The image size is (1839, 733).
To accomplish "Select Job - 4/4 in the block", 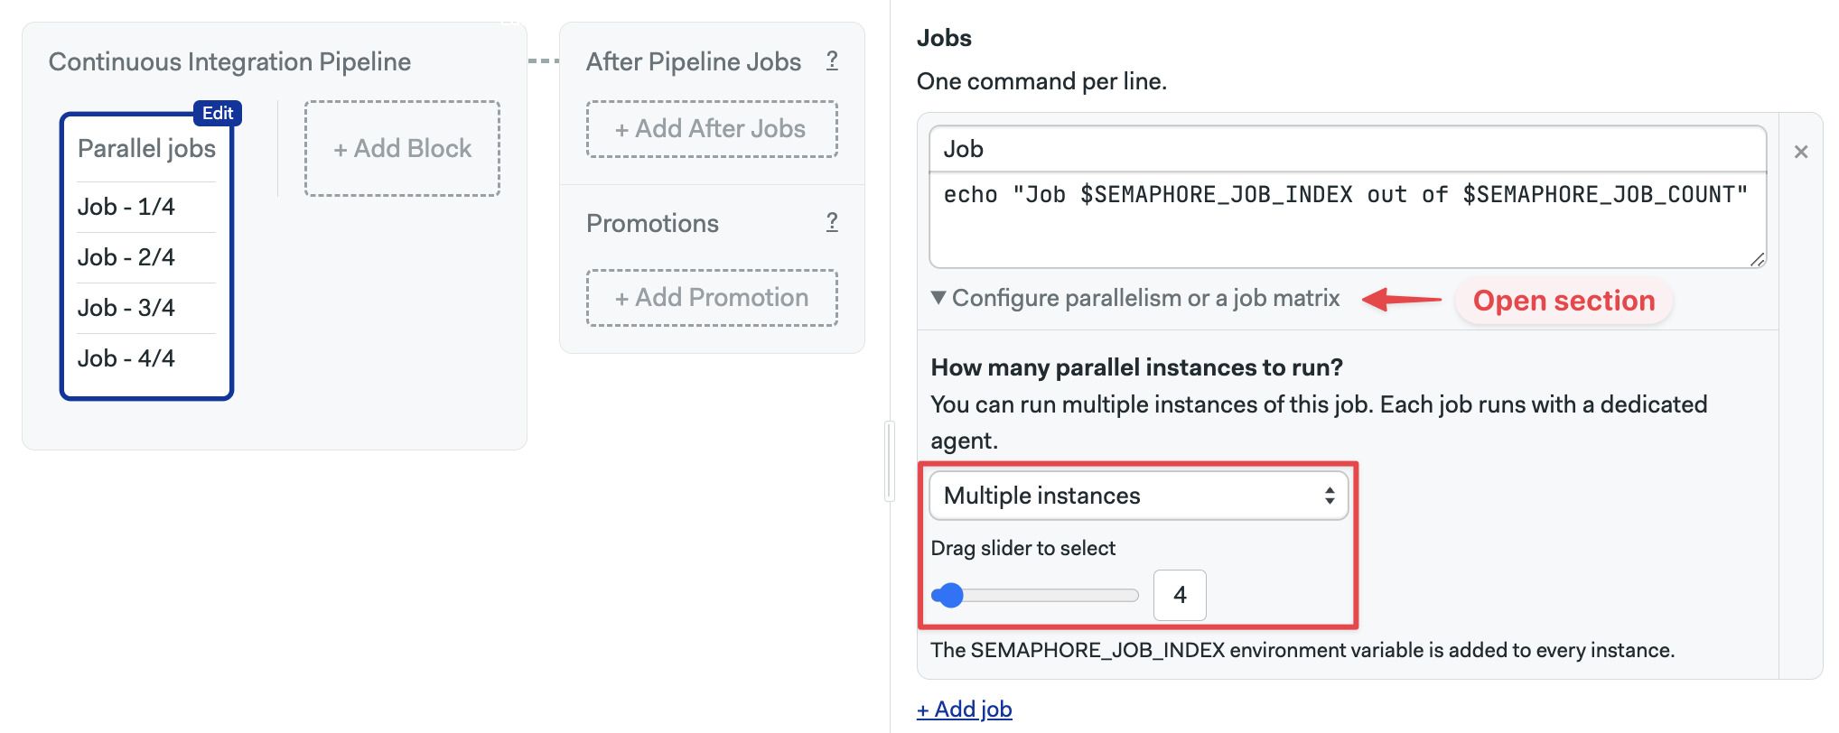I will pos(126,358).
